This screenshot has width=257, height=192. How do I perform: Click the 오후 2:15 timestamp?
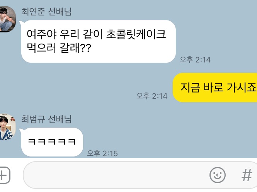point(102,153)
